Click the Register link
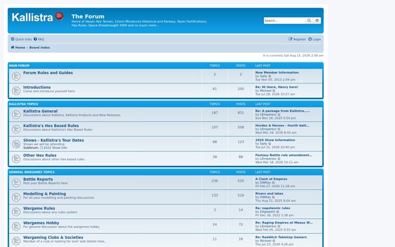The height and width of the screenshot is (247, 395). 297,40
